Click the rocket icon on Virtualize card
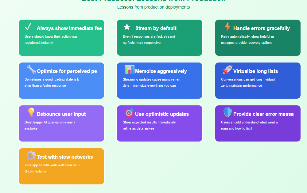Screen dimensions: 307x193 (x=227, y=70)
